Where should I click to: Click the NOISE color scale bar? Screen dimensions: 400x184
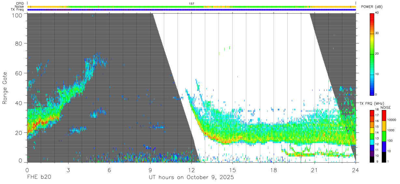pos(384,136)
